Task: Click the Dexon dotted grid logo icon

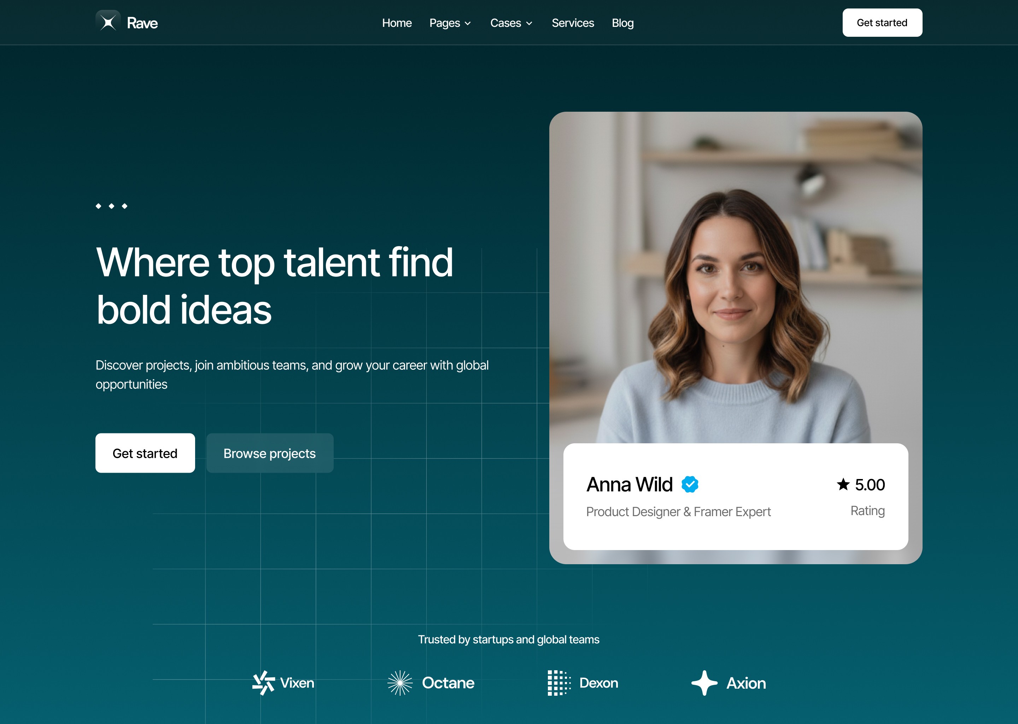Action: point(559,683)
